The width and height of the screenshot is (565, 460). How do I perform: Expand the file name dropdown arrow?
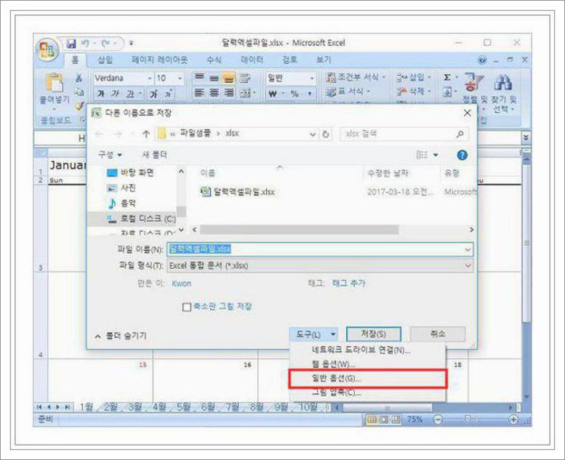pos(468,249)
